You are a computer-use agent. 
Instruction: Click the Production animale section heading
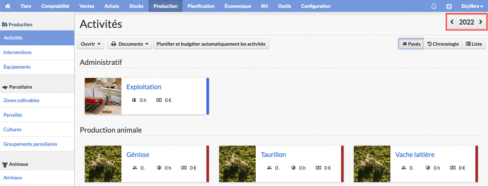pyautogui.click(x=111, y=130)
